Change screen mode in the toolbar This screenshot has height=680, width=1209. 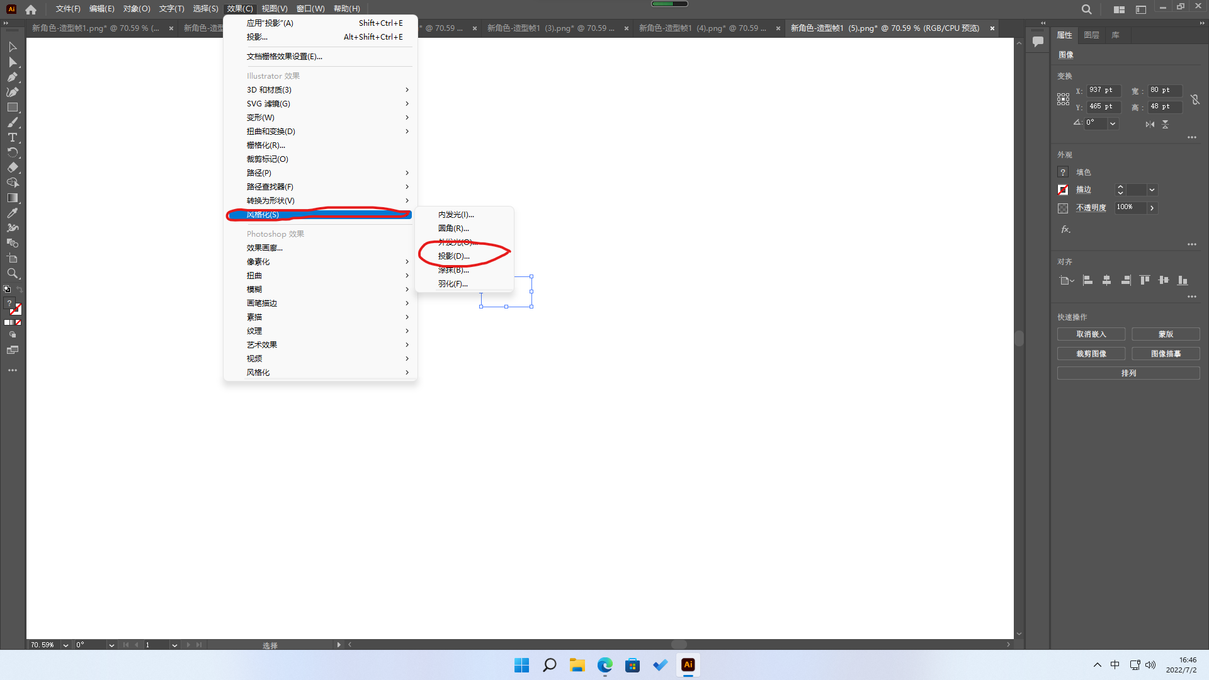coord(12,350)
